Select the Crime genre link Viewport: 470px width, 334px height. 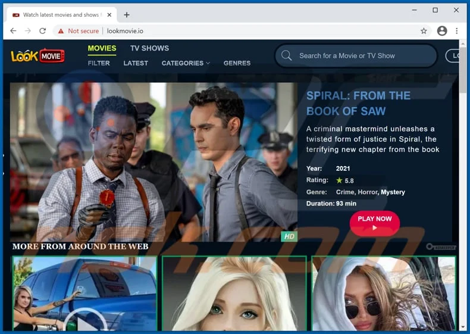click(345, 192)
